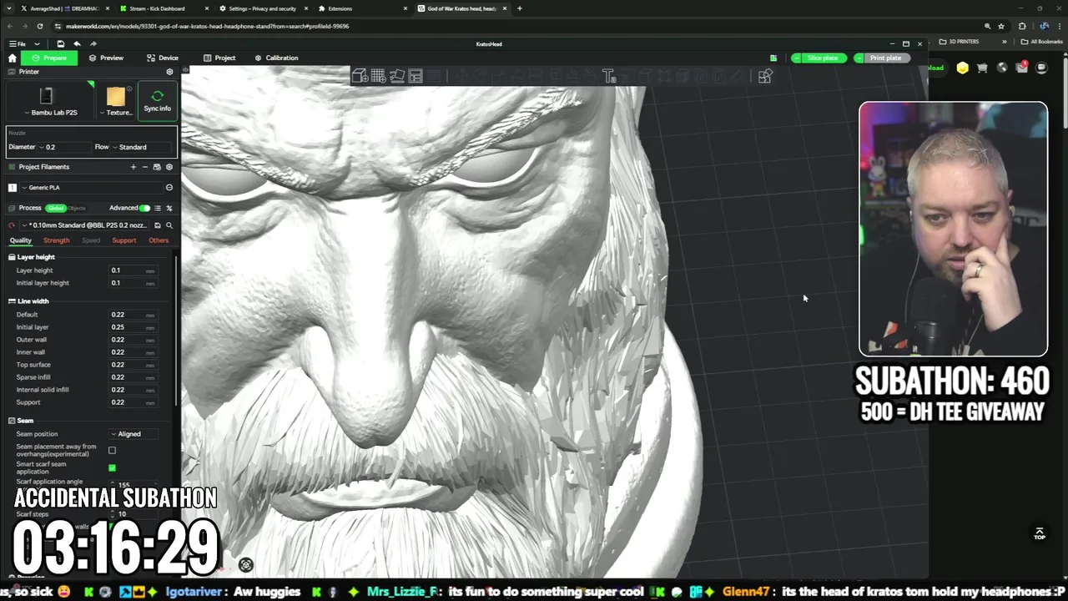The image size is (1068, 601).
Task: Open the Strength settings tab
Action: (x=57, y=240)
